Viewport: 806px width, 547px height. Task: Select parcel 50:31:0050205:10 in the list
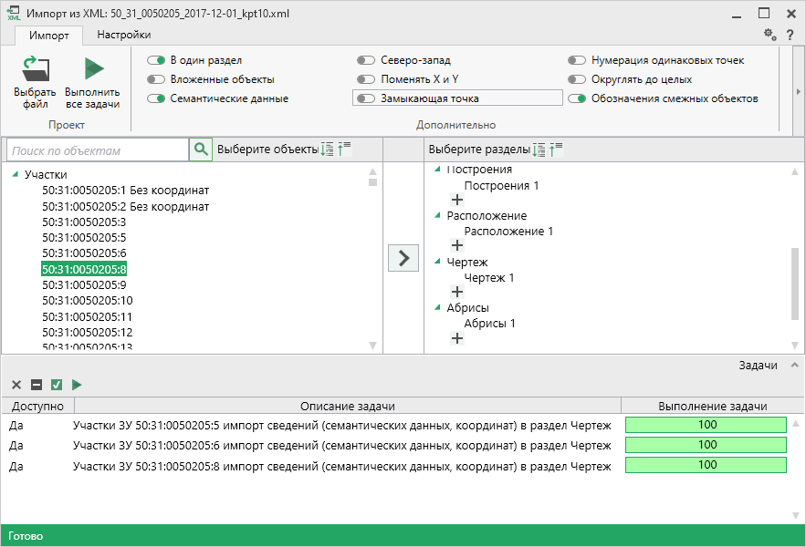pyautogui.click(x=88, y=300)
